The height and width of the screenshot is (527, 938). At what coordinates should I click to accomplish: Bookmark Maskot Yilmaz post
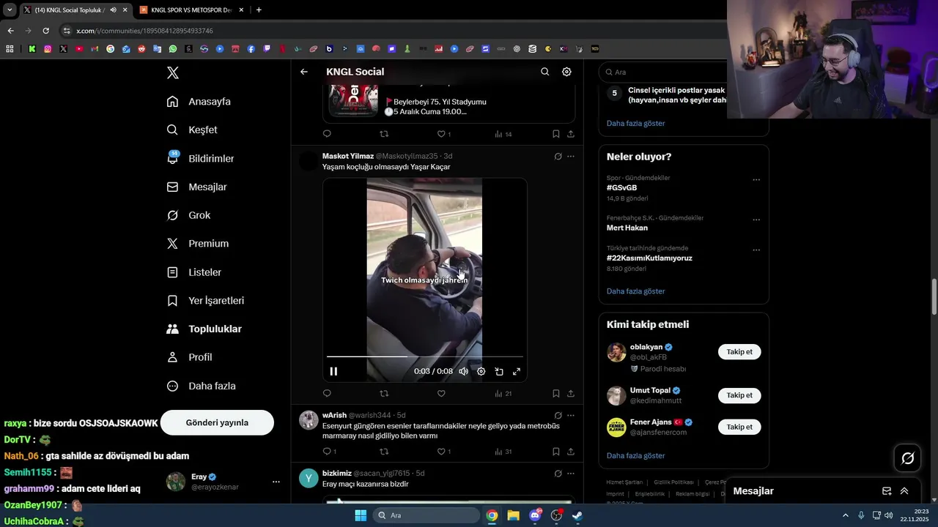pyautogui.click(x=555, y=394)
